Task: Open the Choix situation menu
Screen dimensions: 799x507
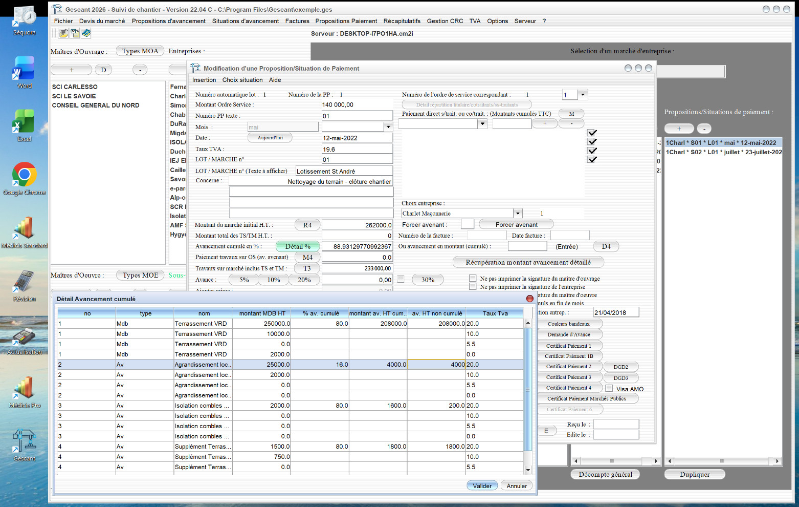Action: (242, 80)
